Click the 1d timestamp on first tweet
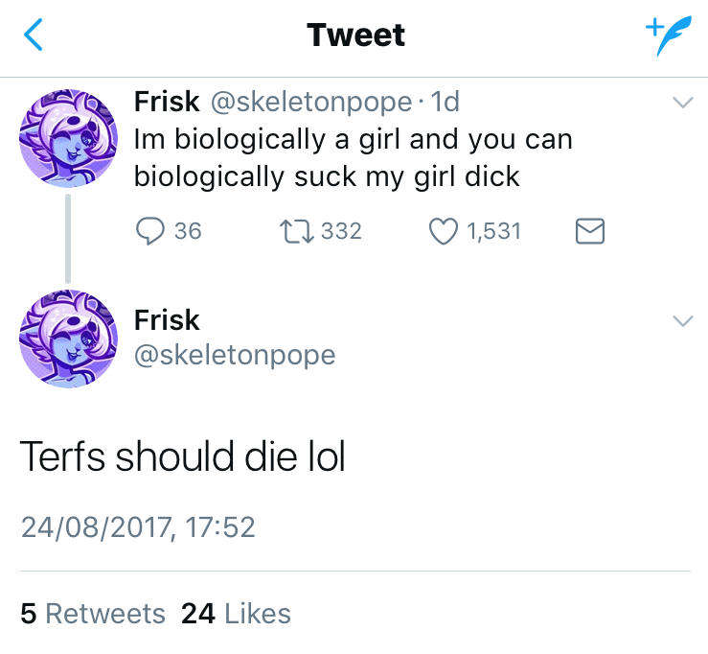 click(446, 102)
